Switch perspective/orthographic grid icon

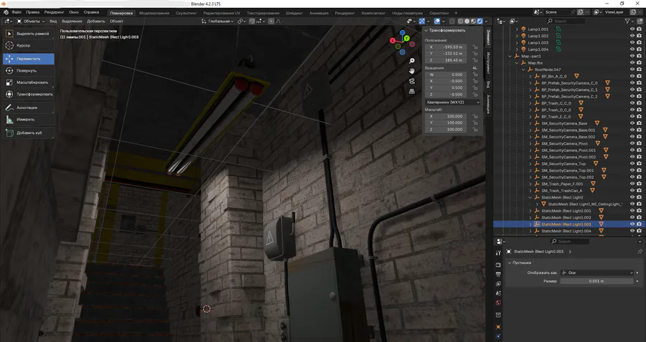tap(411, 91)
